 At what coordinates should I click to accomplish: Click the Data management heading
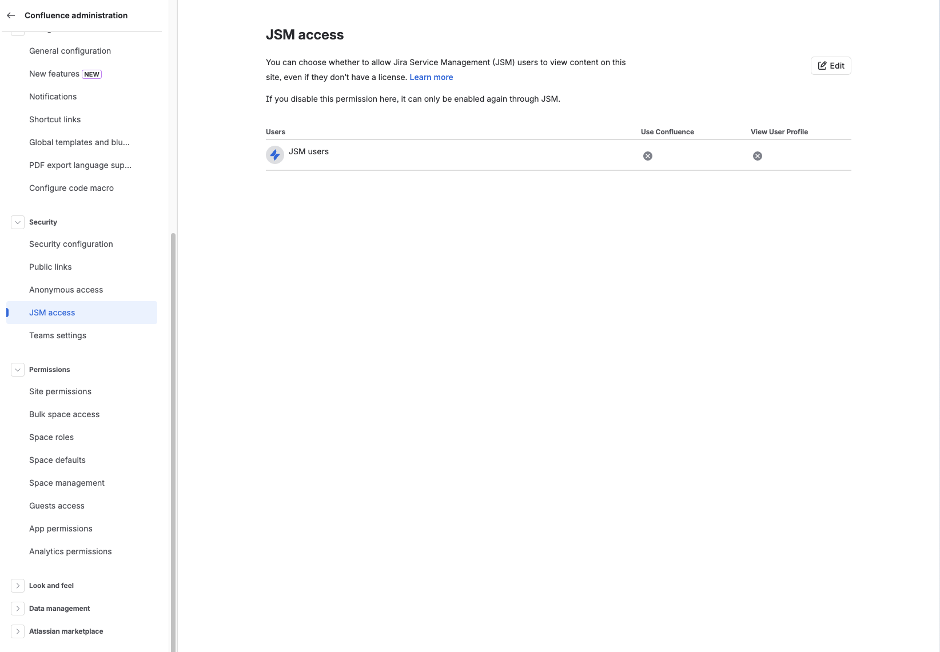pyautogui.click(x=59, y=609)
